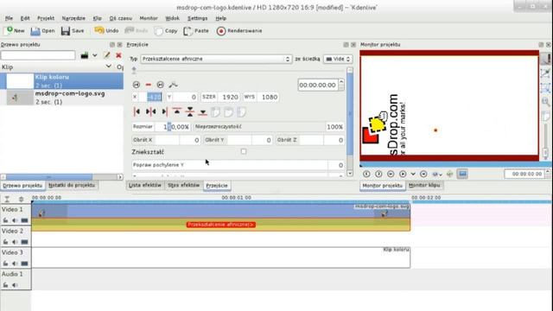This screenshot has width=553, height=311.
Task: Click the monitor play button
Action: [x=403, y=174]
